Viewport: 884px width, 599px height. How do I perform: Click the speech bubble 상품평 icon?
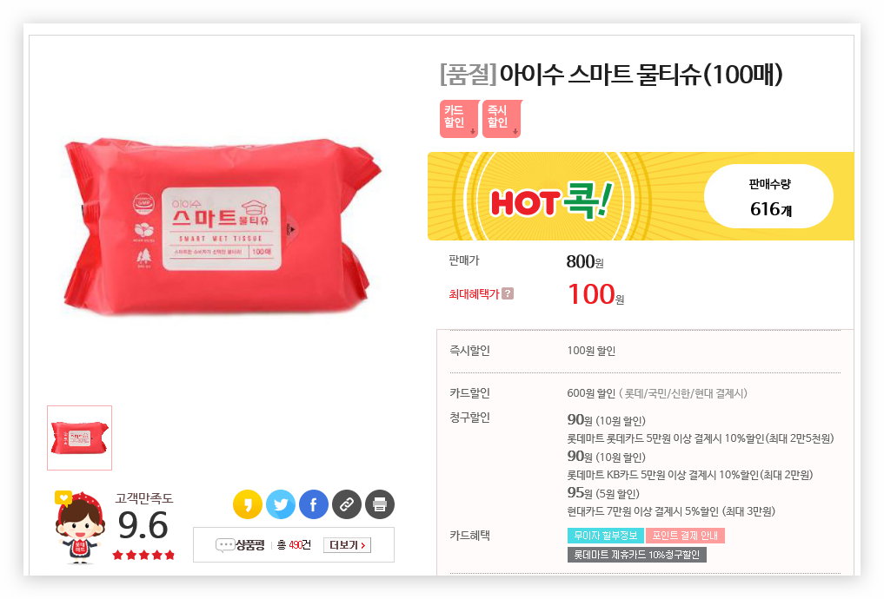[225, 545]
